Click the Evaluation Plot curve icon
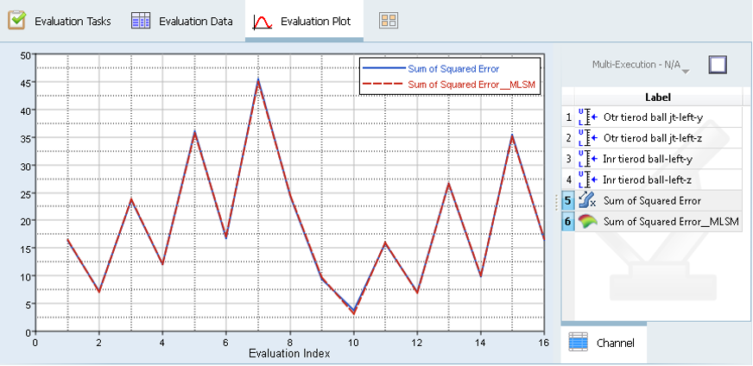Viewport: 753px width, 366px height. [x=263, y=22]
